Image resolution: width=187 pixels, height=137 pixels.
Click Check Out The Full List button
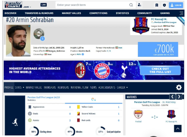(x=160, y=70)
